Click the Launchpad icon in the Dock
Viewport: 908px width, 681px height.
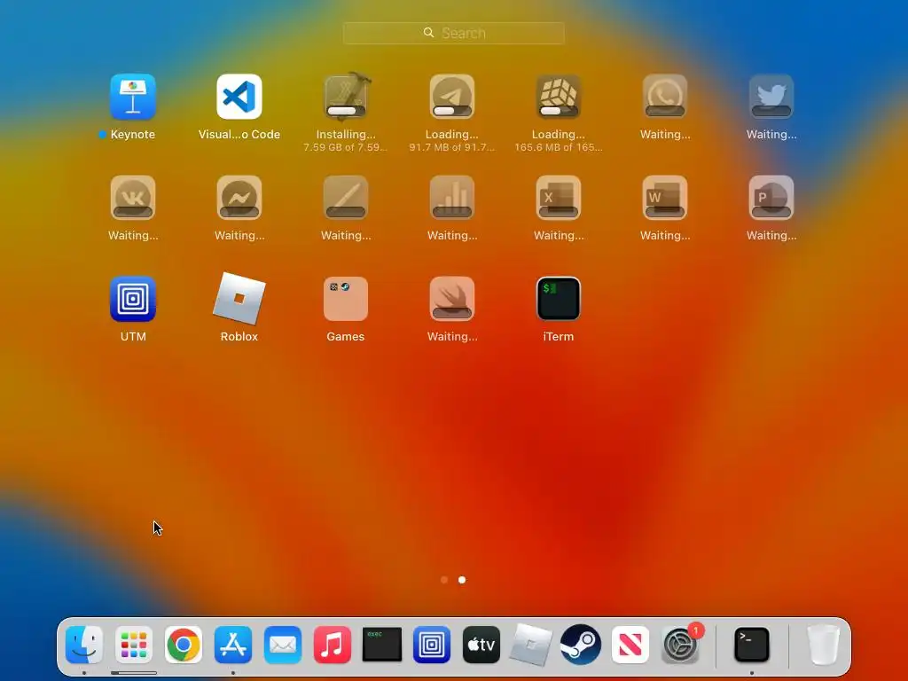(134, 645)
